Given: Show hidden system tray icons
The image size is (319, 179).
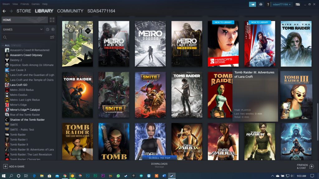Looking at the screenshot, I should coord(272,176).
